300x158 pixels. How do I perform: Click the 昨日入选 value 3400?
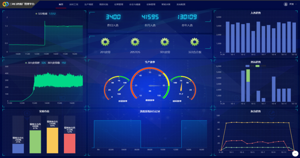pyautogui.click(x=113, y=17)
